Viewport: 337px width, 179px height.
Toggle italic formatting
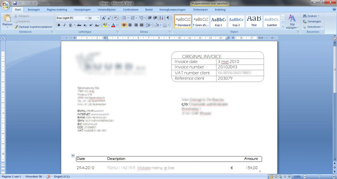(64, 25)
